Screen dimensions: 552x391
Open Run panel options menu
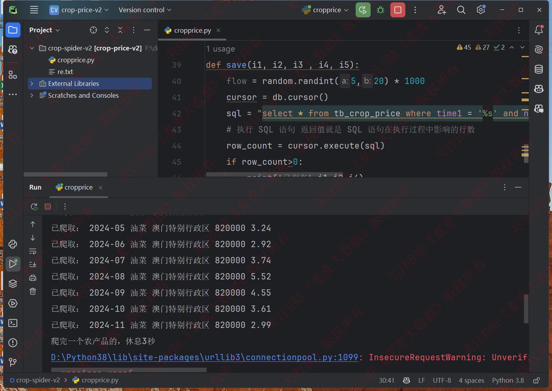pyautogui.click(x=505, y=187)
